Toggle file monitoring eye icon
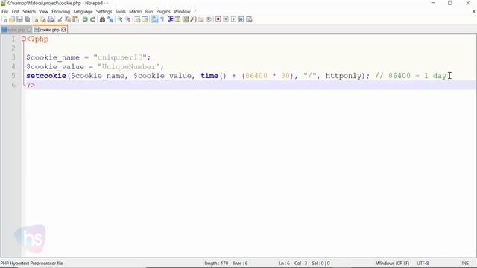This screenshot has width=477, height=268. tap(209, 19)
